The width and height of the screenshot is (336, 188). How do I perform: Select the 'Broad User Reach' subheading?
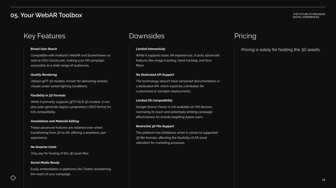[x=44, y=49]
